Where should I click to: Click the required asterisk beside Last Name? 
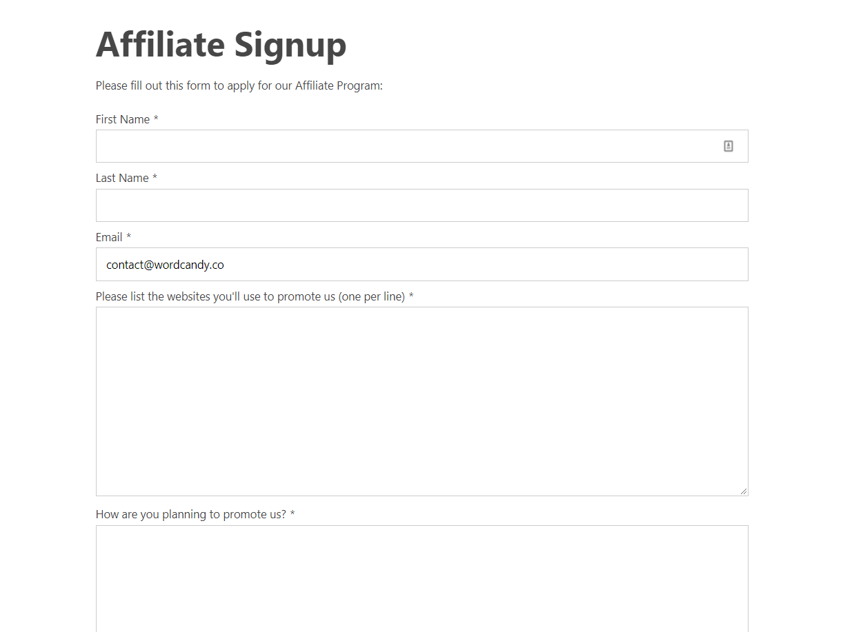pyautogui.click(x=155, y=178)
